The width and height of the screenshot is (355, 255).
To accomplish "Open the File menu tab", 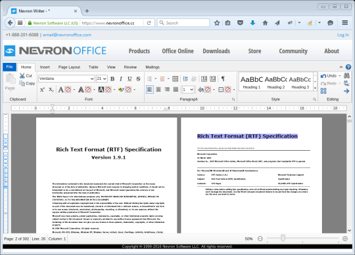I will [9, 67].
